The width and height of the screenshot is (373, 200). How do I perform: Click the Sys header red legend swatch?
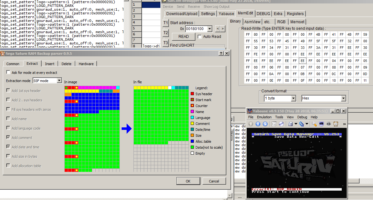(x=192, y=94)
